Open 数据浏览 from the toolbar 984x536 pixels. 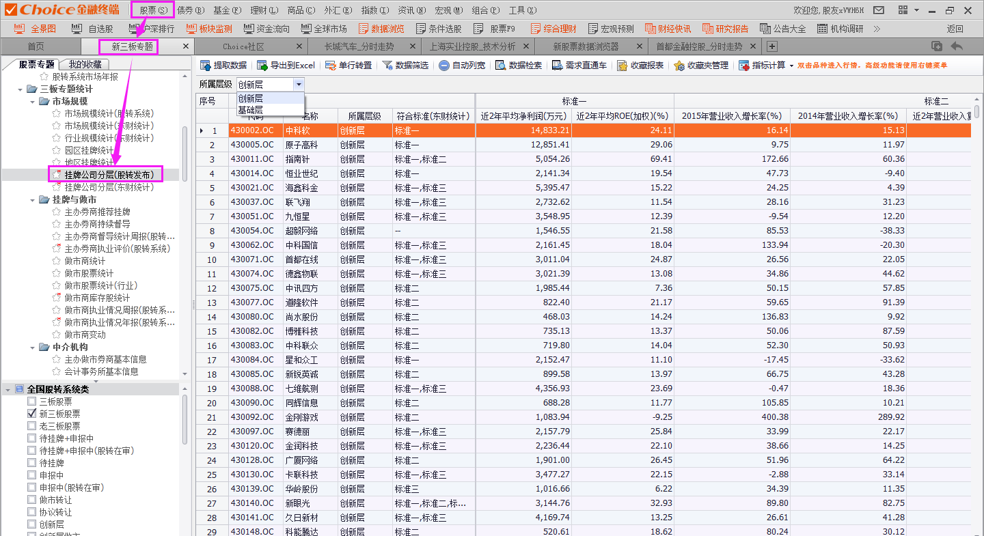tap(381, 29)
